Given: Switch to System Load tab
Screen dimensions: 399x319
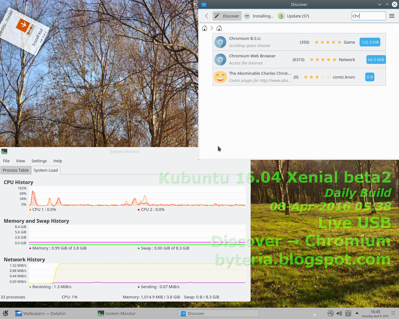Looking at the screenshot, I should pos(46,170).
